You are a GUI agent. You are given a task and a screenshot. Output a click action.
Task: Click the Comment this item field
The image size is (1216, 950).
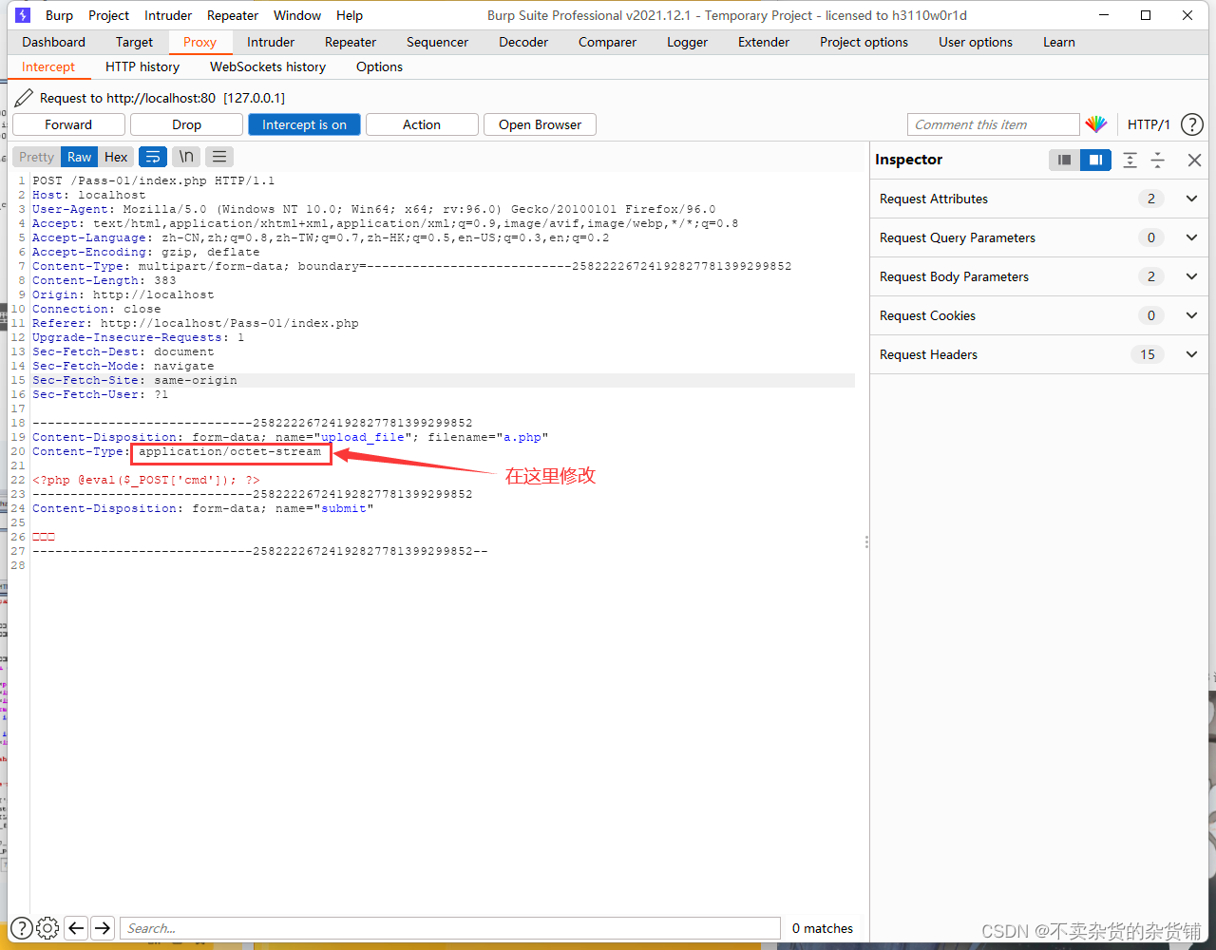point(994,124)
